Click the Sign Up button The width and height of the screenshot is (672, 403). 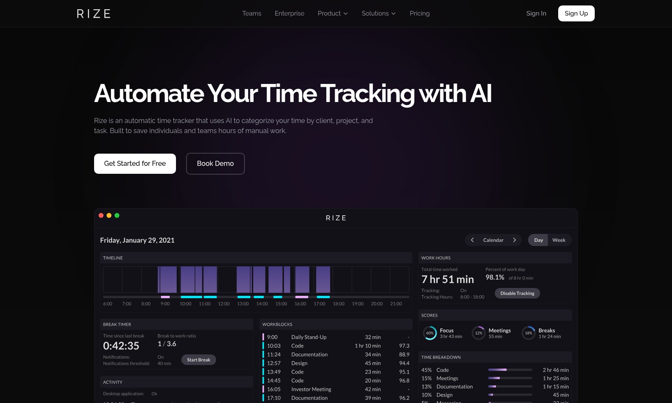tap(576, 13)
